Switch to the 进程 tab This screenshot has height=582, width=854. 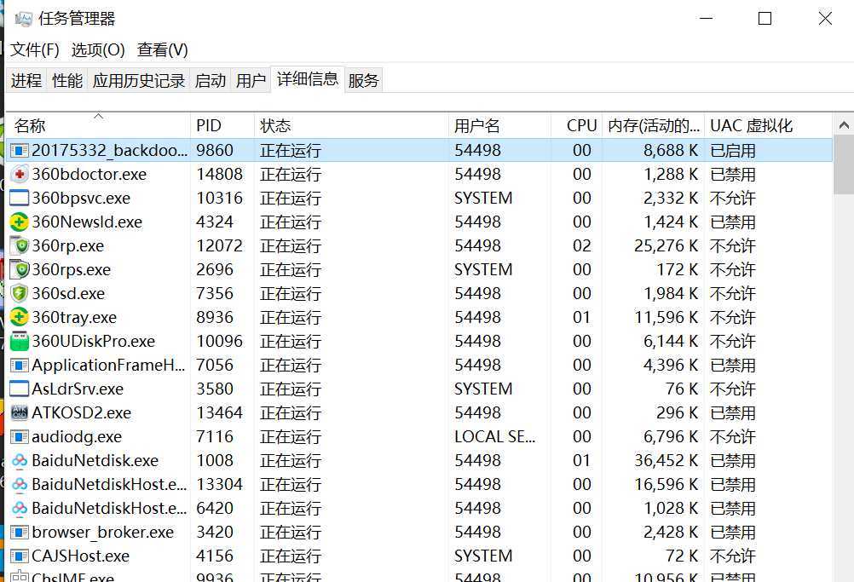coord(26,81)
